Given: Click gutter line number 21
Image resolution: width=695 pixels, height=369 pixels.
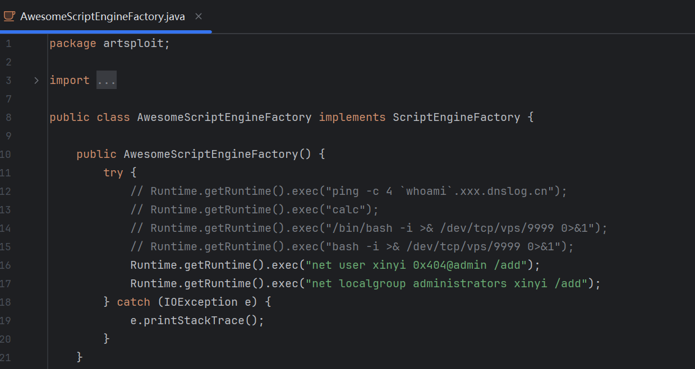Looking at the screenshot, I should point(6,358).
